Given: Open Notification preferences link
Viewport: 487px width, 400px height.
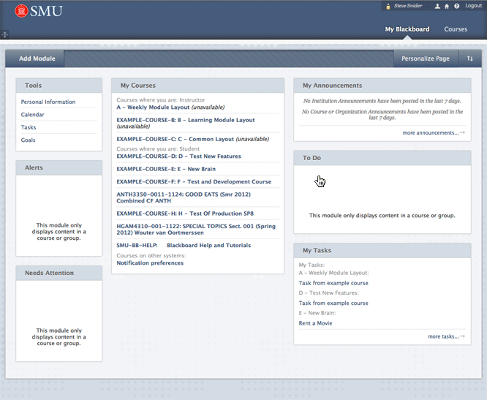Looking at the screenshot, I should [150, 263].
